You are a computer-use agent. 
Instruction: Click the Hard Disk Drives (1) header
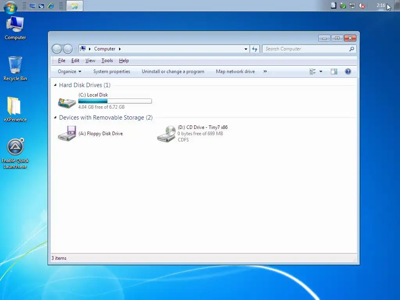point(85,85)
